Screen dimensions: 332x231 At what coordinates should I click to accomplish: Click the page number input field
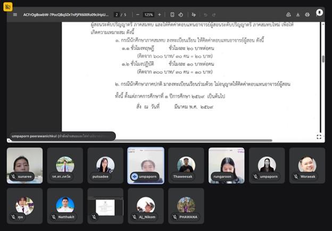tap(117, 14)
